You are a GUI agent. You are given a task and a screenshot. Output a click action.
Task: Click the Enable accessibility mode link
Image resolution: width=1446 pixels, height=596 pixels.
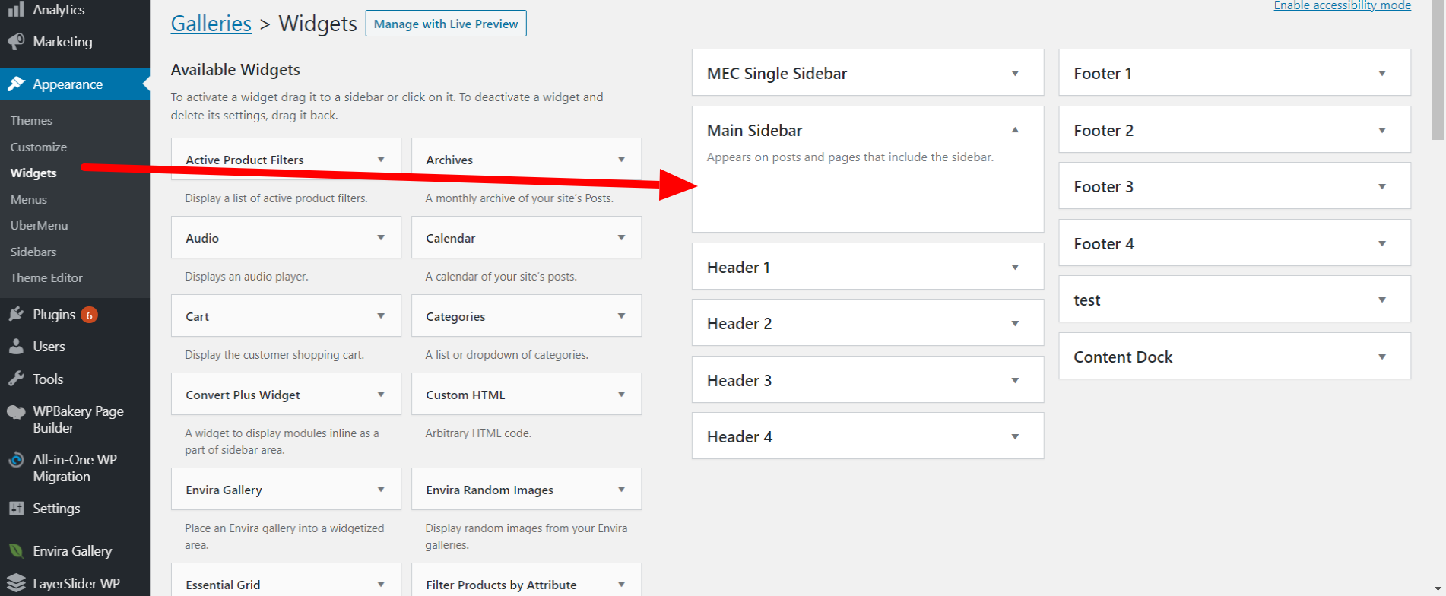click(1343, 5)
